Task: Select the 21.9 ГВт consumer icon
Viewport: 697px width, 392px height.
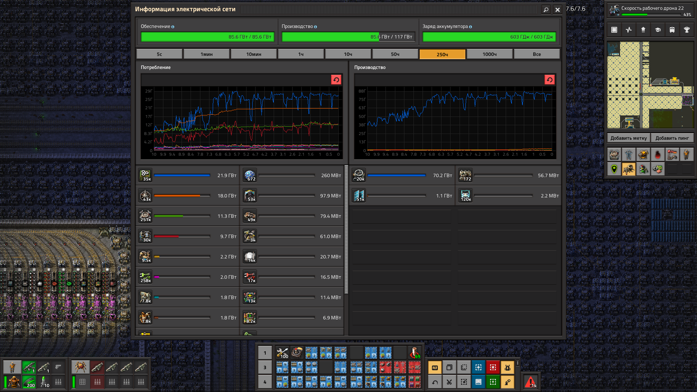Action: [146, 175]
